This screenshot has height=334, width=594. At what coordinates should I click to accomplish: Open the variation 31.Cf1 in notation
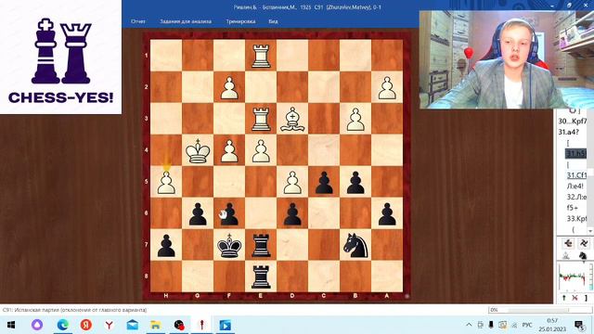pyautogui.click(x=576, y=175)
